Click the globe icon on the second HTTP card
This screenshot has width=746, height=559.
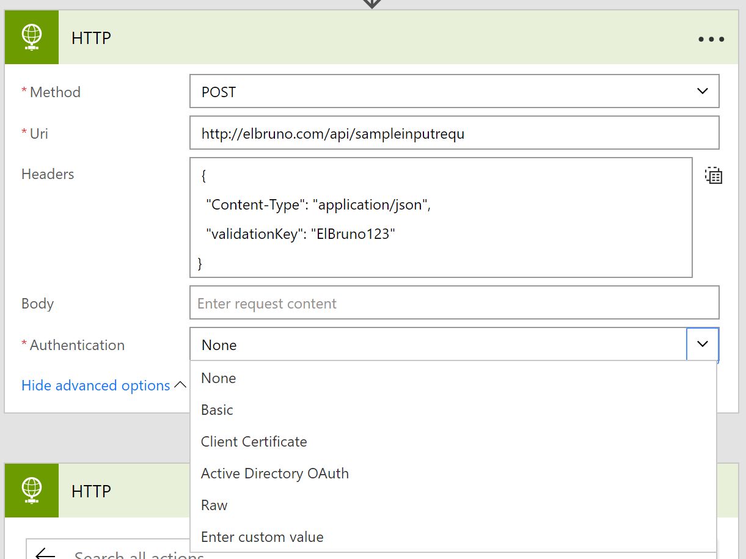click(x=32, y=491)
